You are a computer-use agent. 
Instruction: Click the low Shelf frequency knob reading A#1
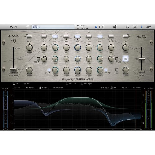point(55,47)
